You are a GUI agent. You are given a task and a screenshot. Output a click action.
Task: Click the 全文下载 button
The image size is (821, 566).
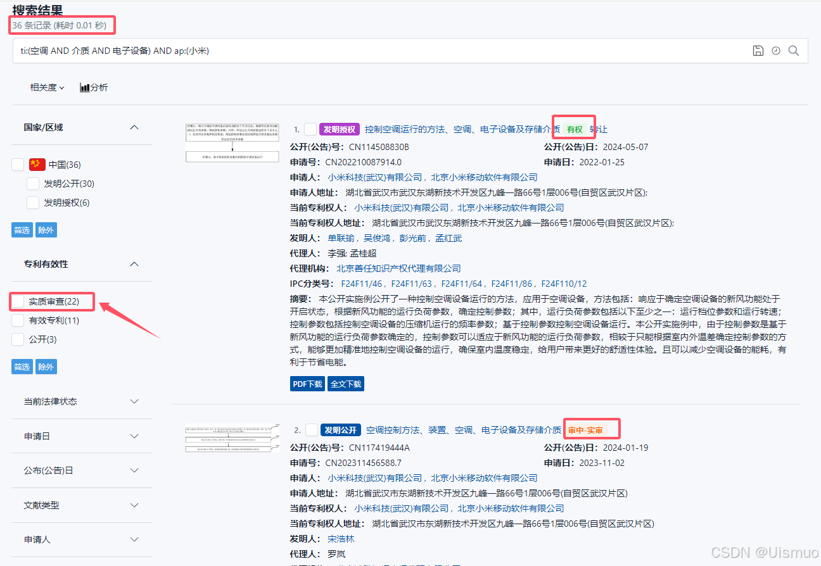point(346,384)
